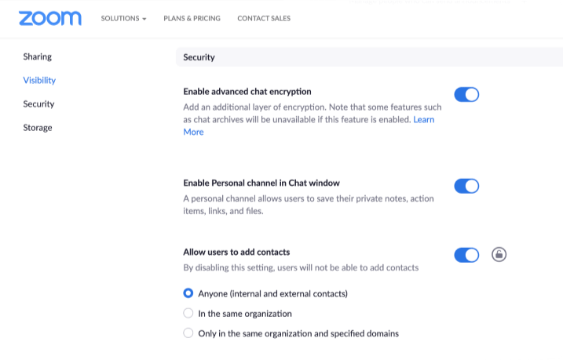This screenshot has width=563, height=360.
Task: Select Only in same organization and specified domains
Action: [188, 333]
